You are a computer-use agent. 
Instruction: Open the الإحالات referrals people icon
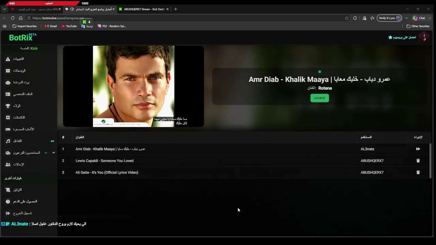(8, 164)
